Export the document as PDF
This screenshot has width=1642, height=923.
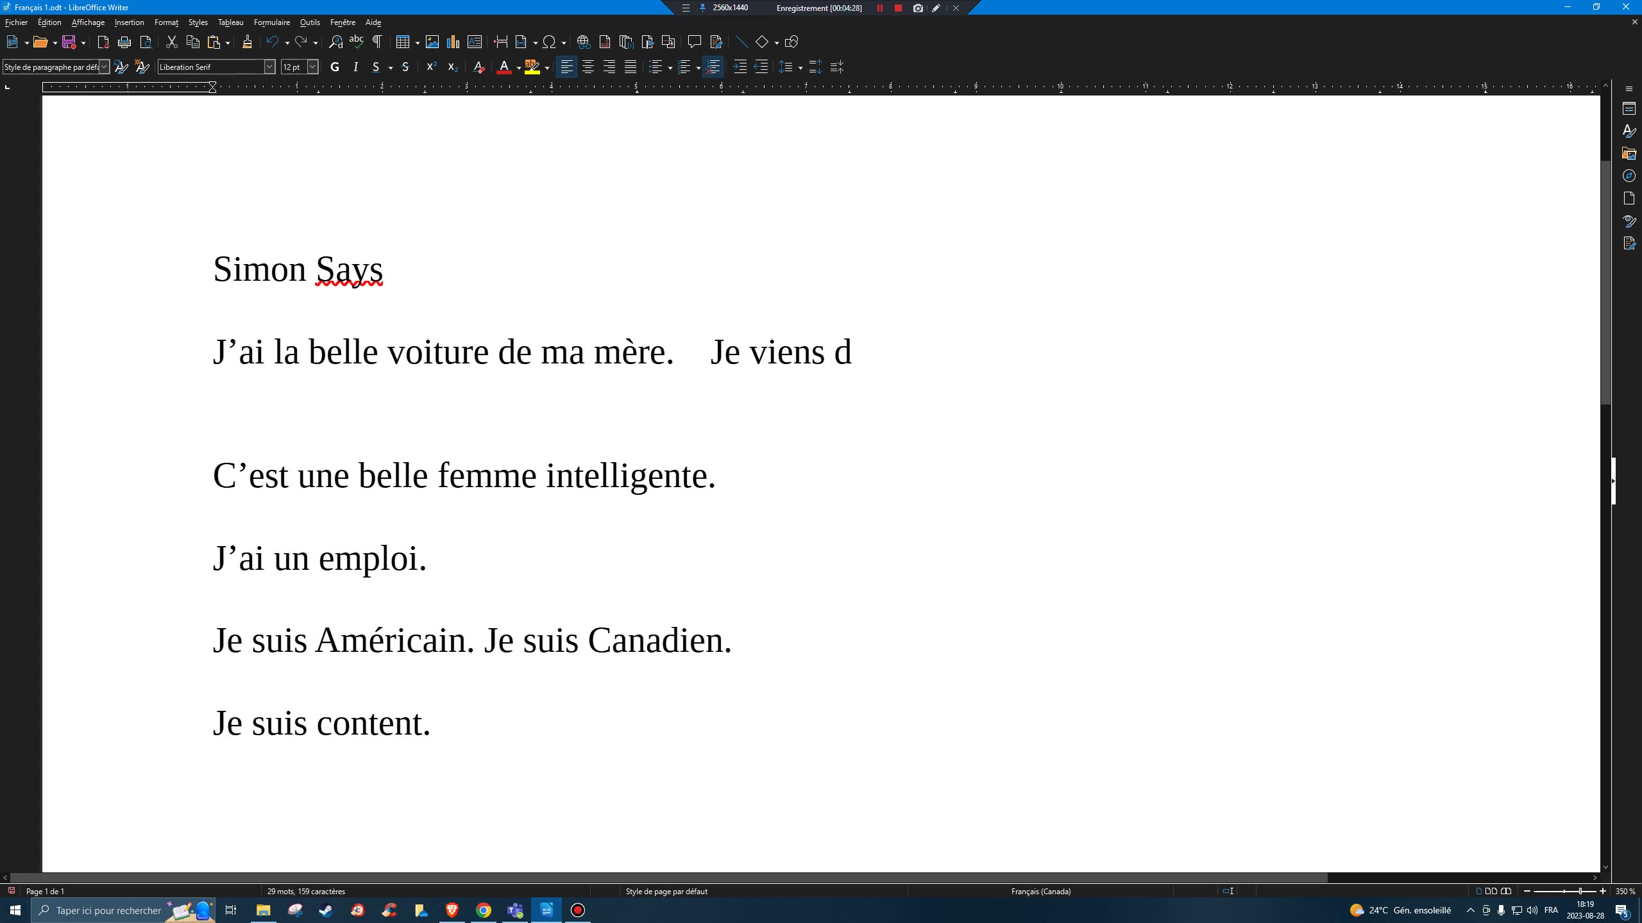click(x=103, y=42)
